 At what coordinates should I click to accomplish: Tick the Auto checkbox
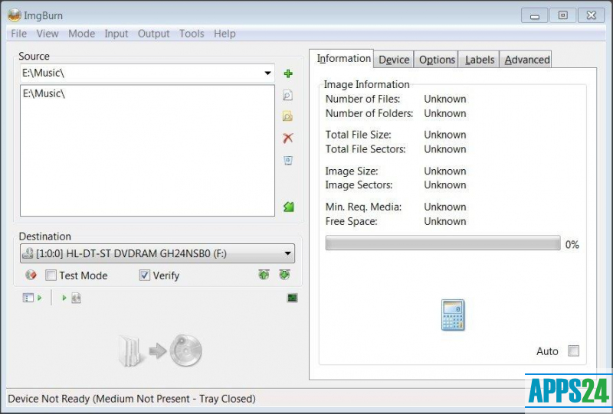[573, 350]
